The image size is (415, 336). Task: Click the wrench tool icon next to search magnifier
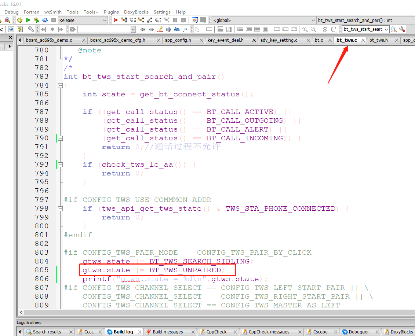point(402,29)
